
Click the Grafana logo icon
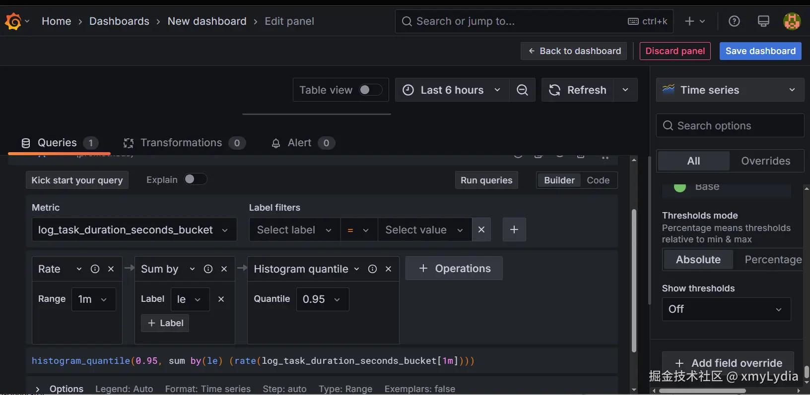coord(13,21)
